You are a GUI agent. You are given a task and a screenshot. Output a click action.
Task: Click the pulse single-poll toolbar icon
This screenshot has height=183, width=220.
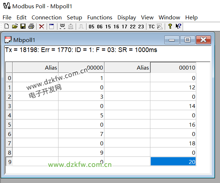click(81, 26)
